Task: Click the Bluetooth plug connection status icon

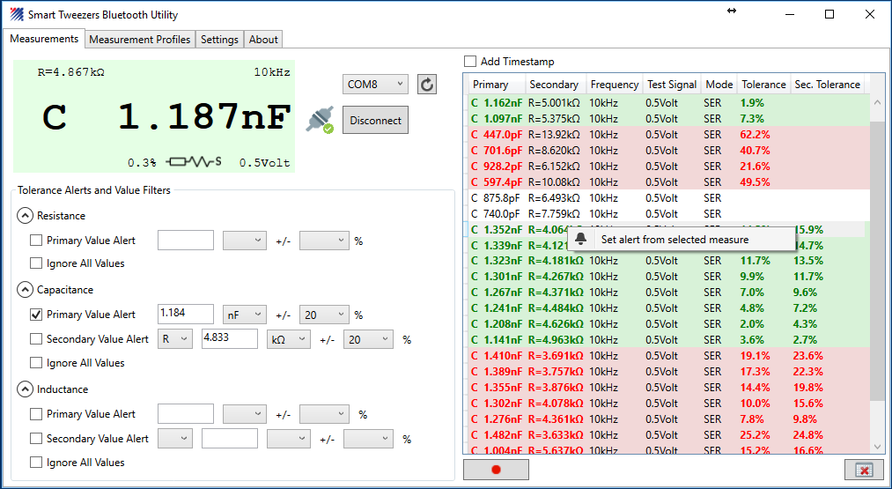Action: pyautogui.click(x=319, y=121)
